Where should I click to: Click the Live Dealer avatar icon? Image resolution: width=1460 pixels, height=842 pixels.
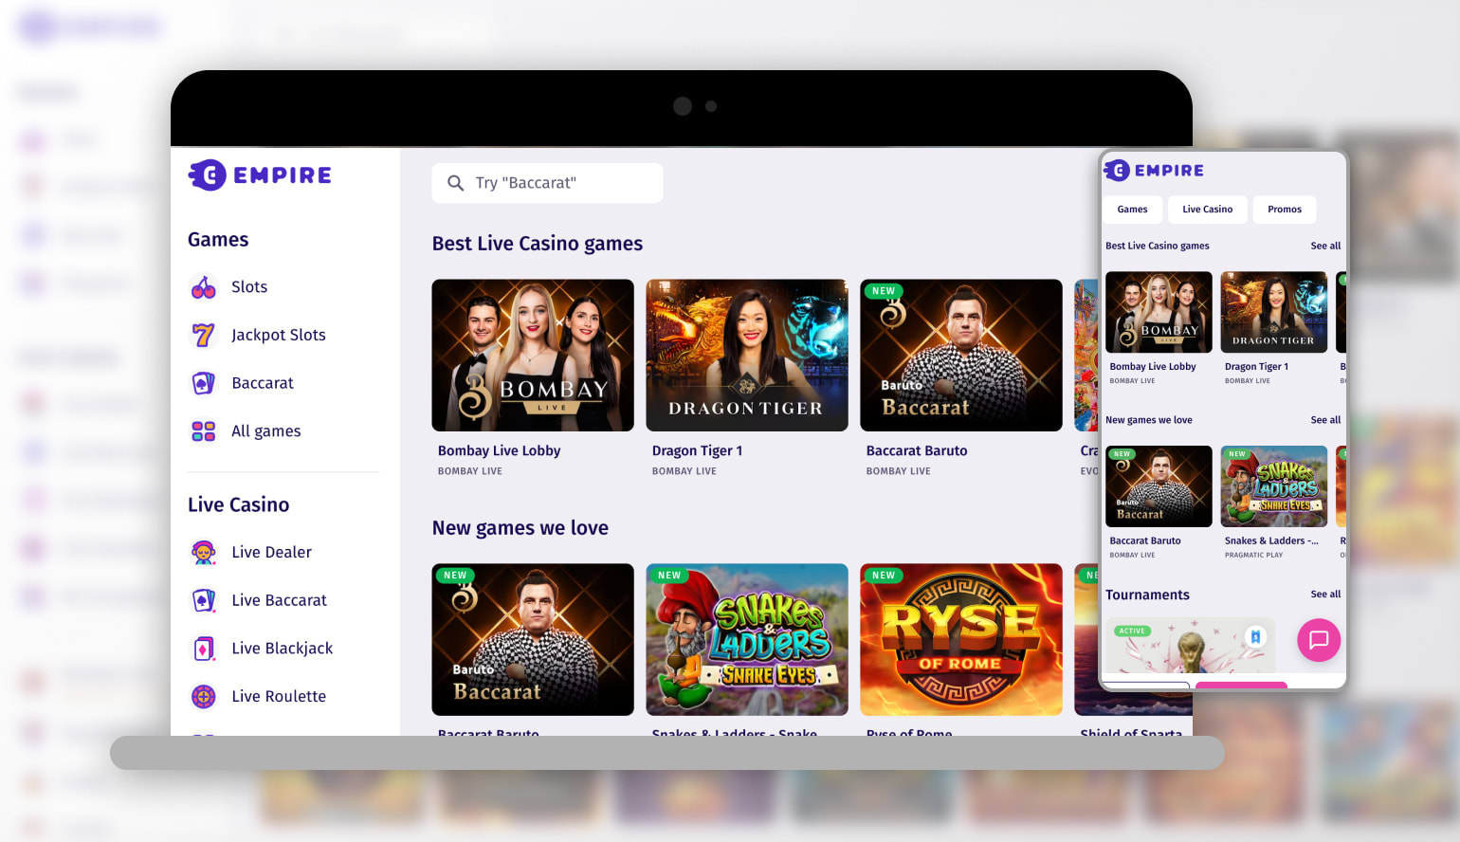pos(204,552)
